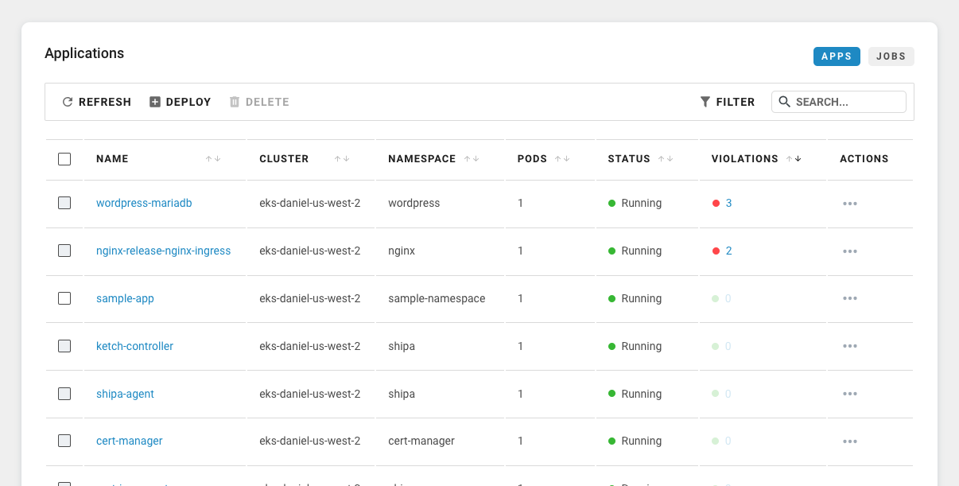Click the search input field

coord(839,102)
